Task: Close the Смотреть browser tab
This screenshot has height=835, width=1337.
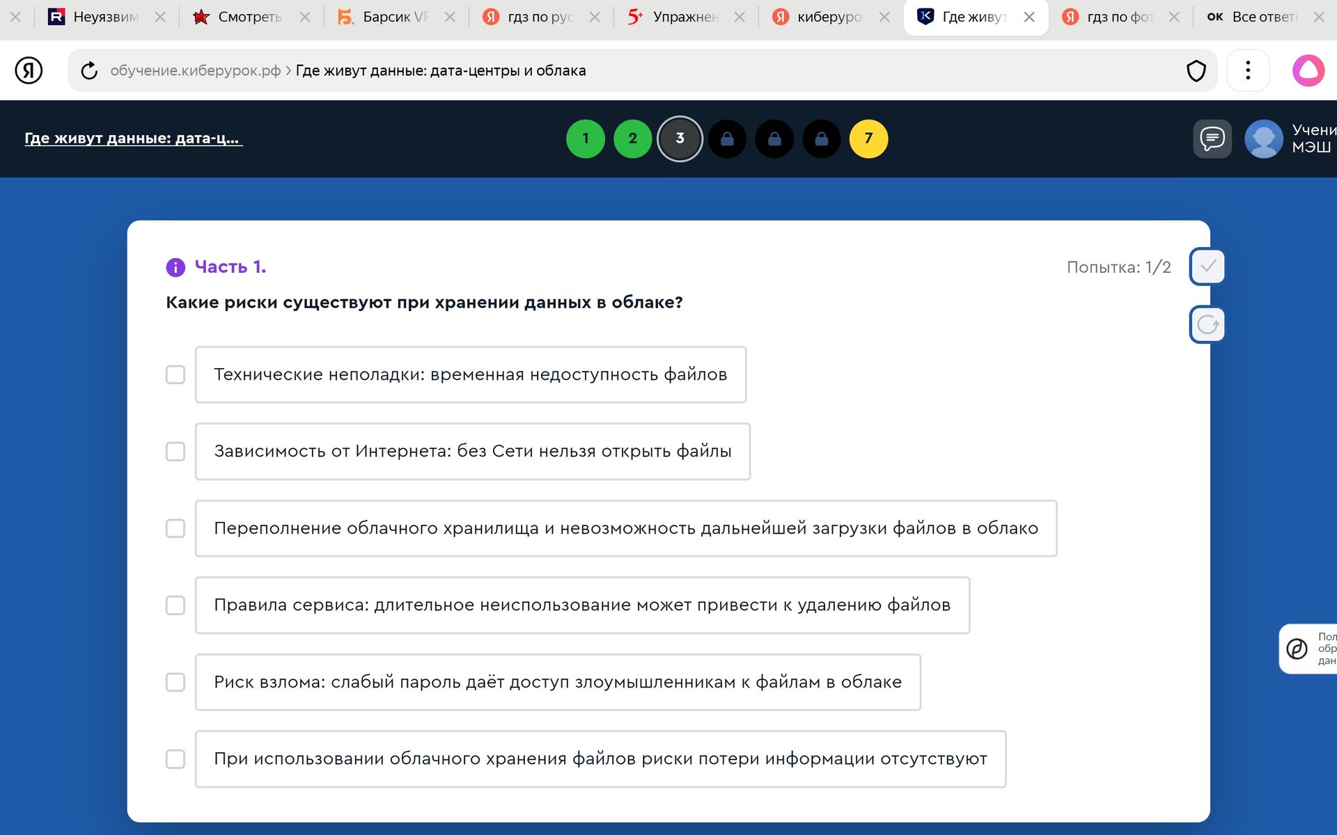Action: [305, 17]
